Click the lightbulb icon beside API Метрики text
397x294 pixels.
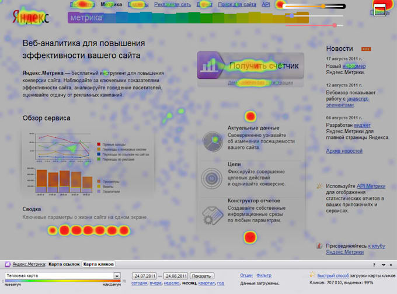319,186
